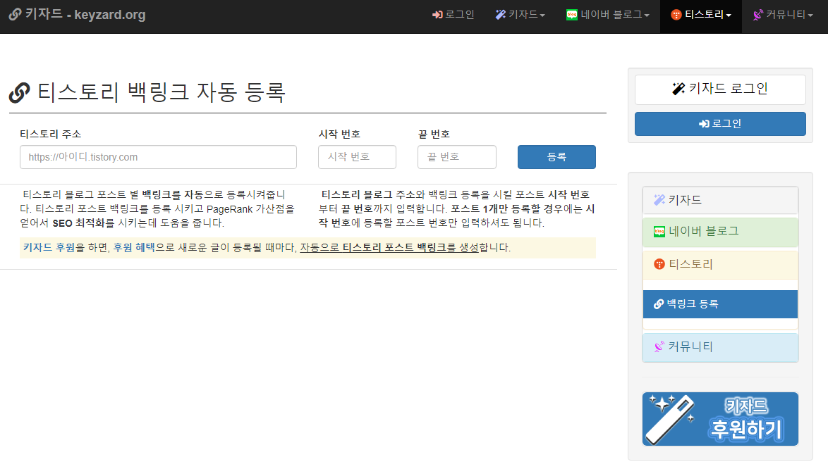Open the 로그인 link in top navbar
This screenshot has width=828, height=469.
tap(453, 15)
